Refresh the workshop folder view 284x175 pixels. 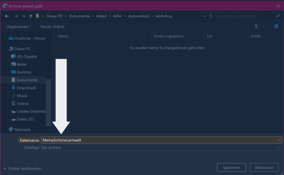[211, 16]
